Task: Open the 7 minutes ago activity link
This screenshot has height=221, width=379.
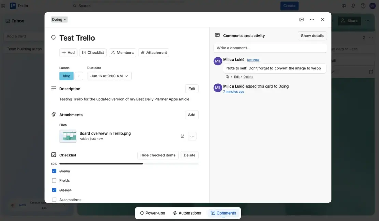Action: coord(234,92)
